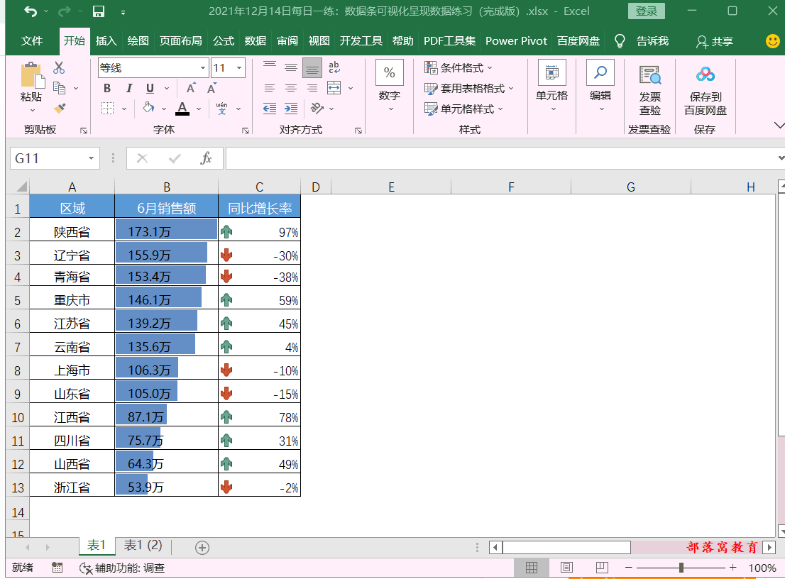Expand the 单元格样式 cell styles dropdown

[x=463, y=109]
